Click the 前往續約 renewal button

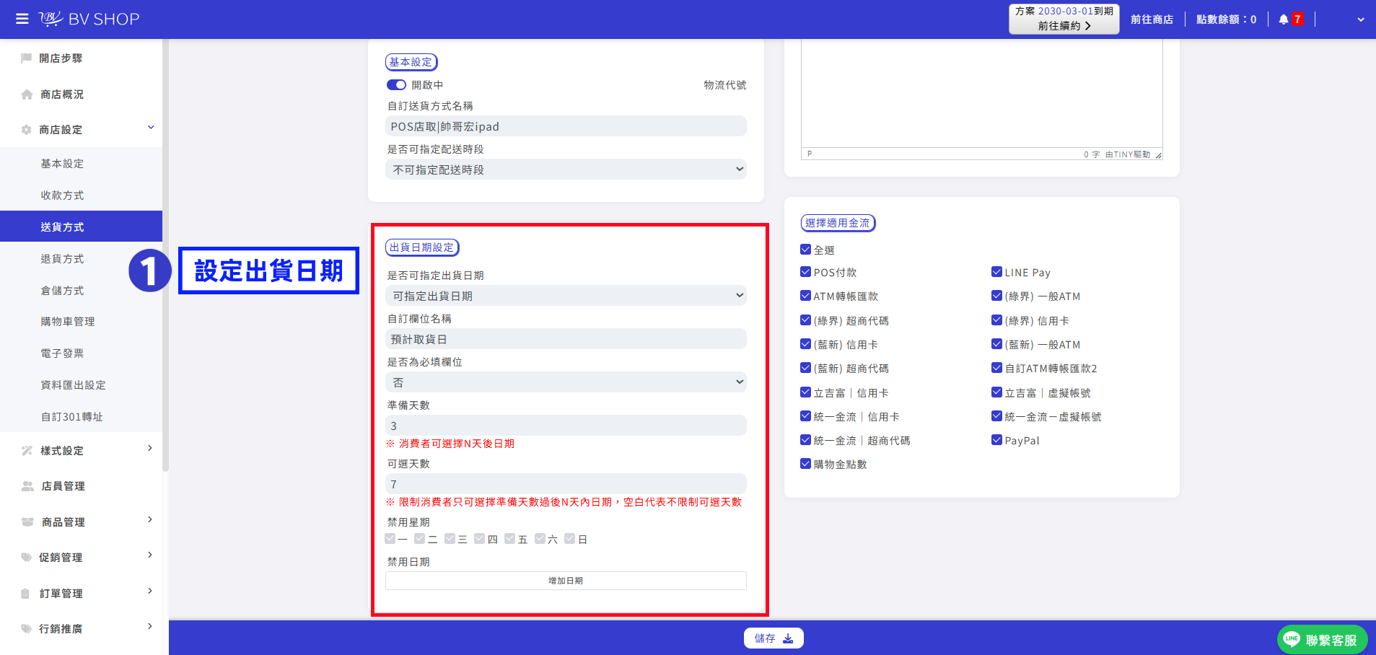pos(1064,19)
